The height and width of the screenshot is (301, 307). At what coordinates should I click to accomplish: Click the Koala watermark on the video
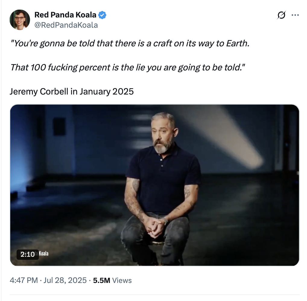(43, 254)
